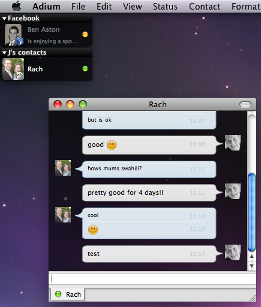
Task: Open the Contact menu
Action: pos(205,7)
